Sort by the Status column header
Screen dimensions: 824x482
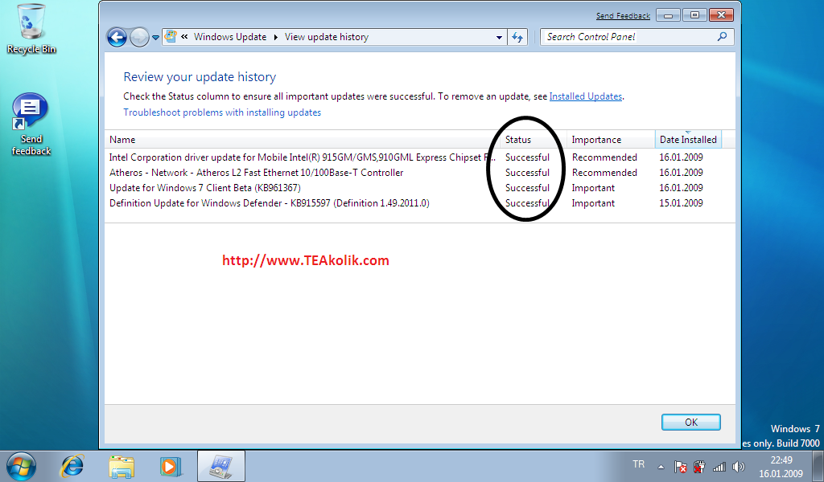534,140
